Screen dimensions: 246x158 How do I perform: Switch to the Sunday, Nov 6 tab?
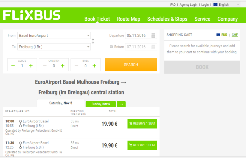100,104
